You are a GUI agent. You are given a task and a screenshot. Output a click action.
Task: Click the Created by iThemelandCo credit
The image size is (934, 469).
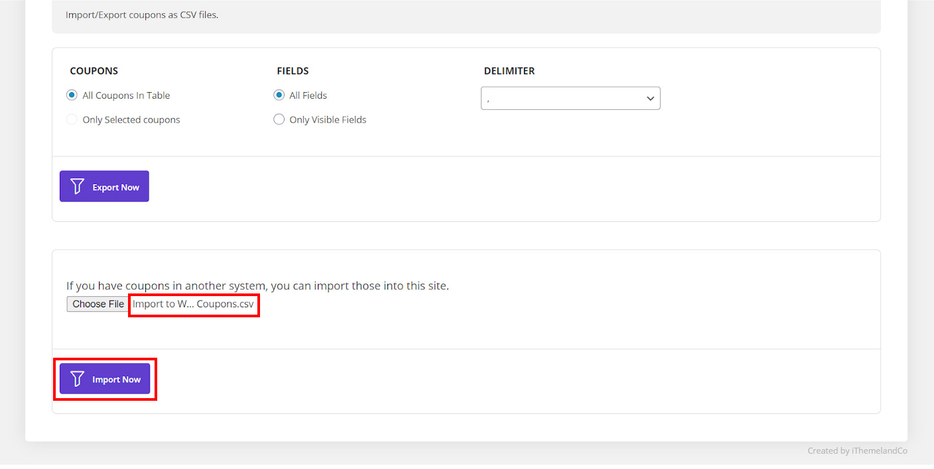point(857,450)
